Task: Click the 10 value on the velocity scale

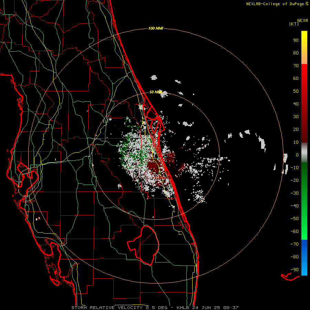Action: tap(296, 142)
